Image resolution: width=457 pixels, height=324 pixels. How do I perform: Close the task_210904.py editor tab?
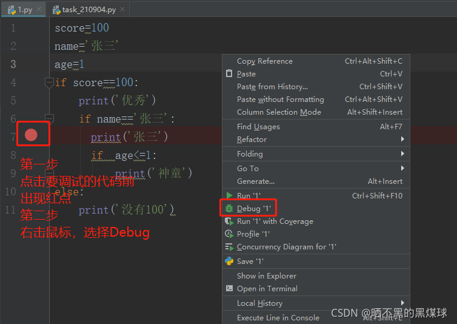122,9
